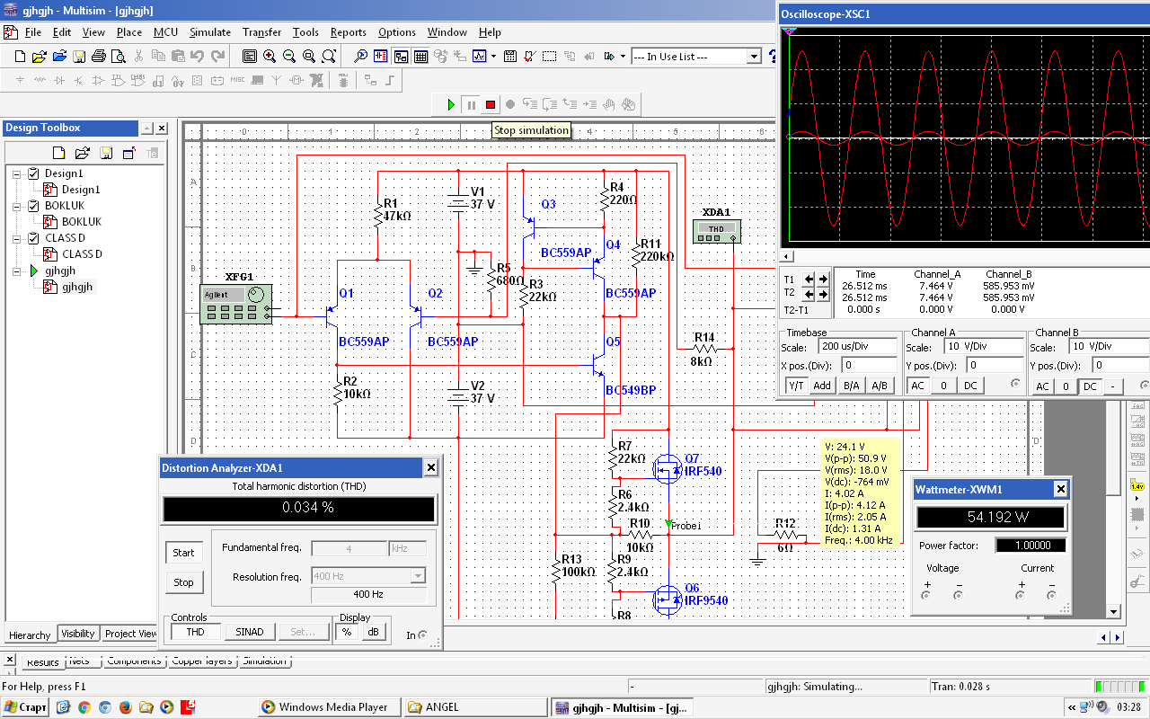
Task: Click schematic vertical scrollbar down arrow
Action: point(1114,612)
